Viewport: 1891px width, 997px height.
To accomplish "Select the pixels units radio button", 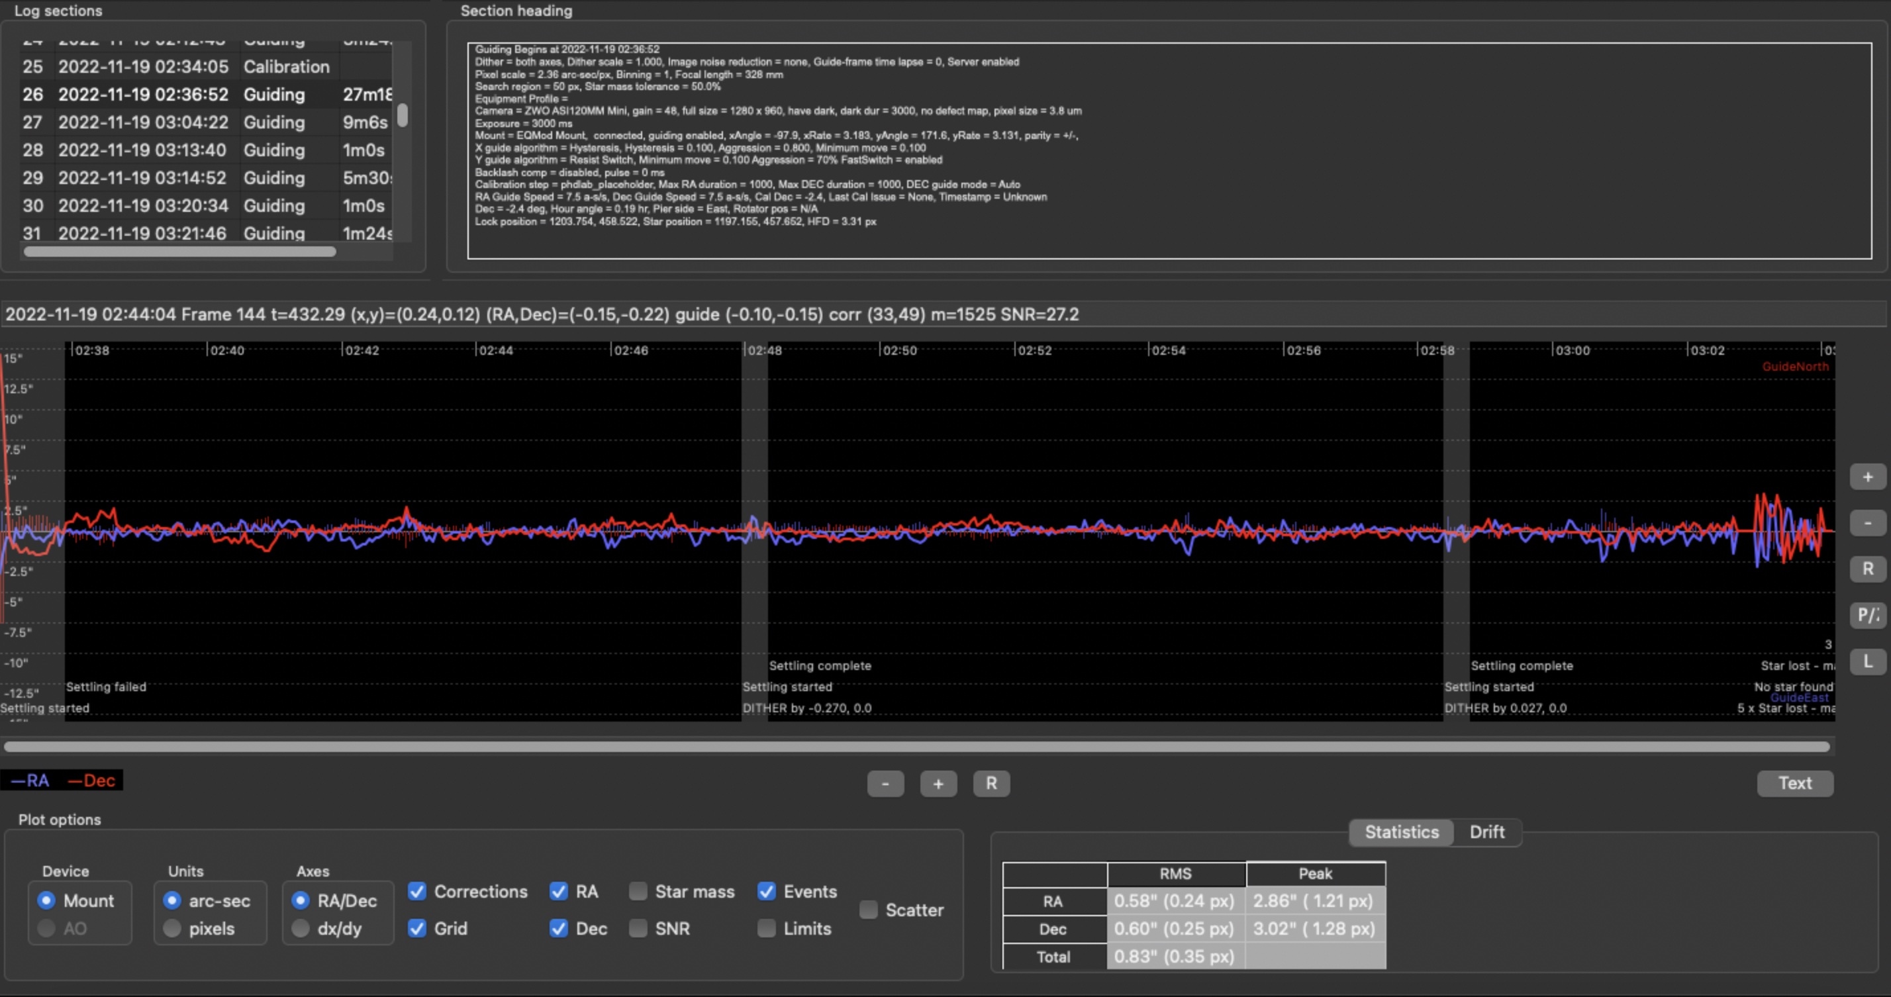I will (x=173, y=928).
